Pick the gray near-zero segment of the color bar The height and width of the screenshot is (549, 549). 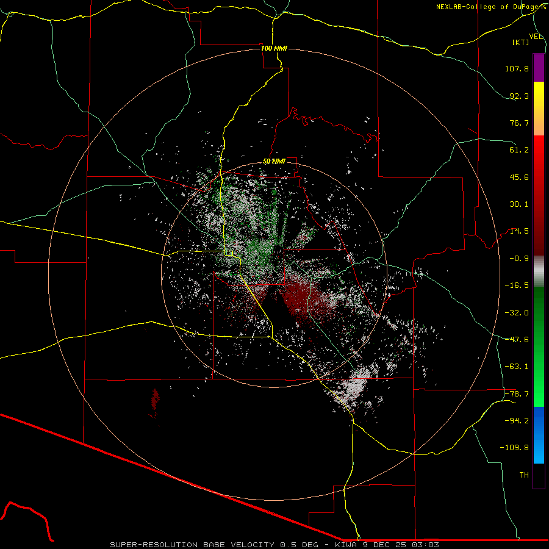tap(539, 271)
